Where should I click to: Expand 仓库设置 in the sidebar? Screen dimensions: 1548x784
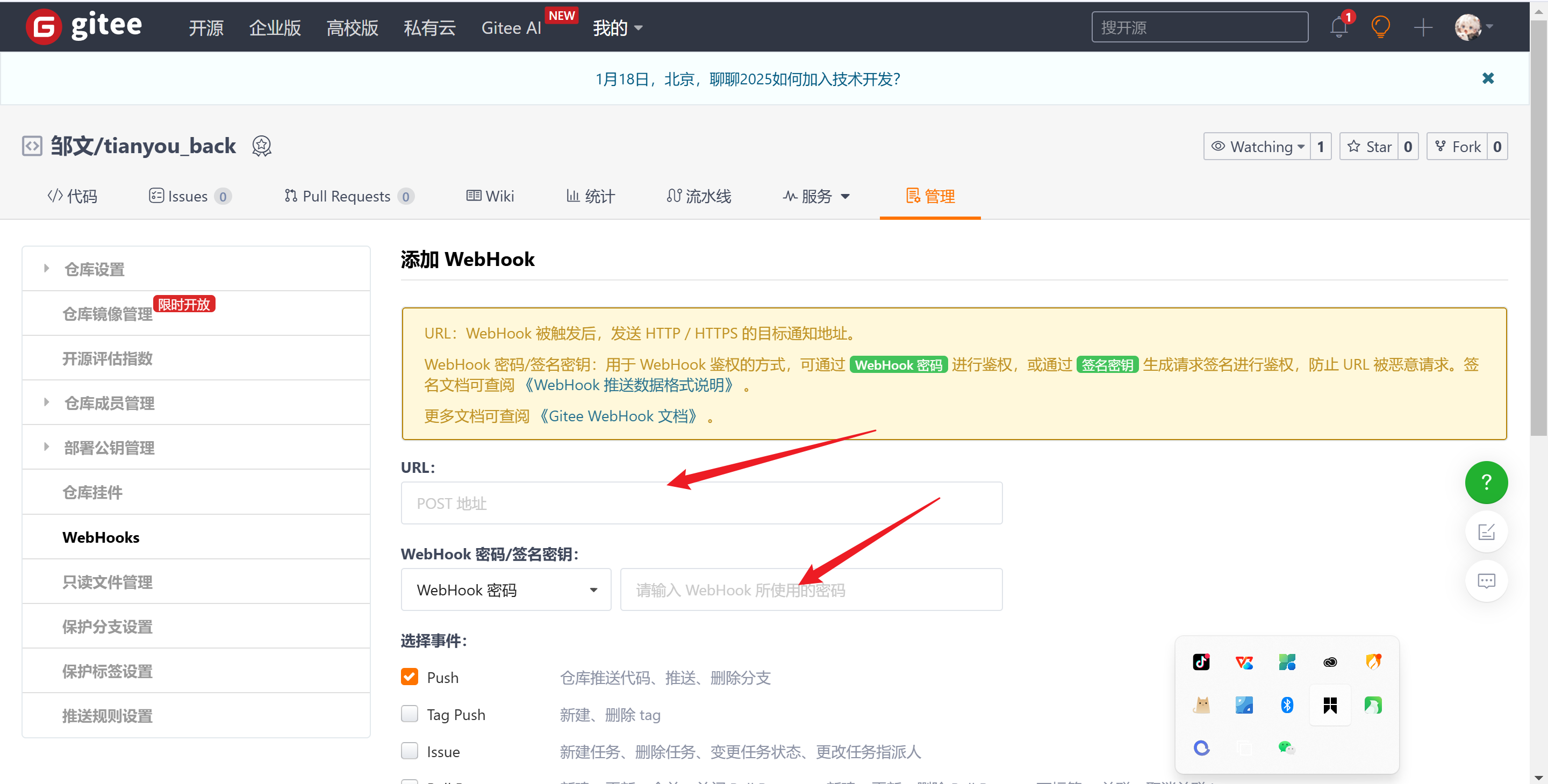[x=195, y=269]
